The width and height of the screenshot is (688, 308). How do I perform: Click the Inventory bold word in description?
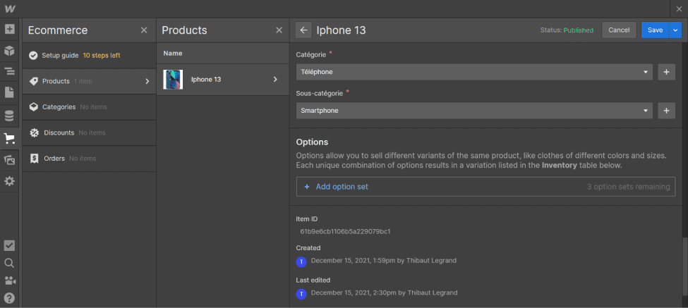(560, 166)
